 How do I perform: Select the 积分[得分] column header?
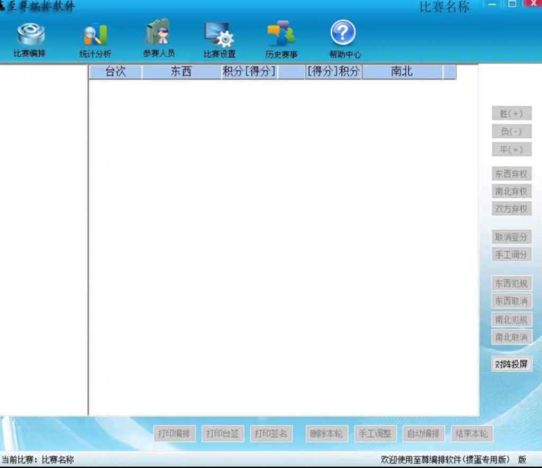249,72
